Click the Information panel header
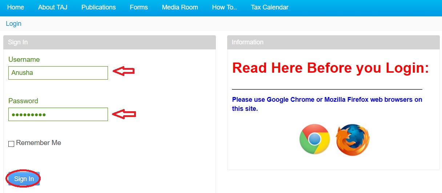This screenshot has width=442, height=193. pyautogui.click(x=333, y=42)
